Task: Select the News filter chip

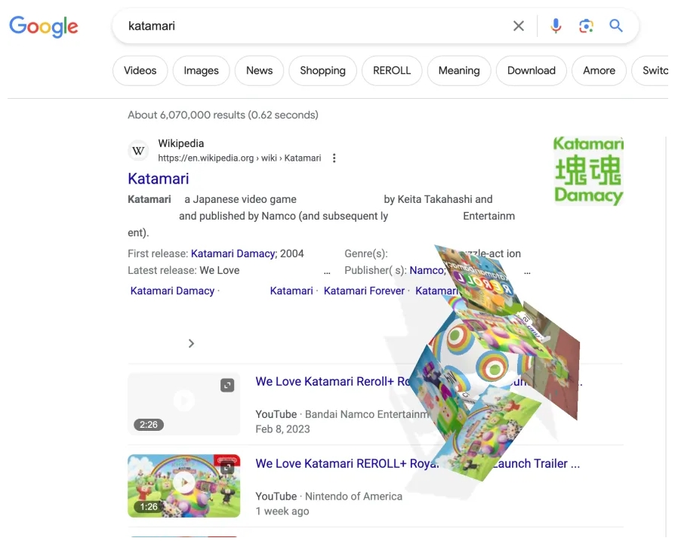Action: click(260, 70)
